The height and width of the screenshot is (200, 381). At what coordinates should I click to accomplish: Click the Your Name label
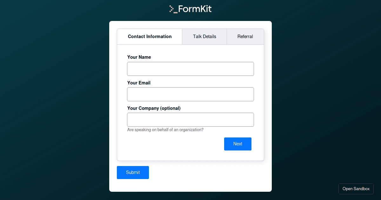point(139,57)
